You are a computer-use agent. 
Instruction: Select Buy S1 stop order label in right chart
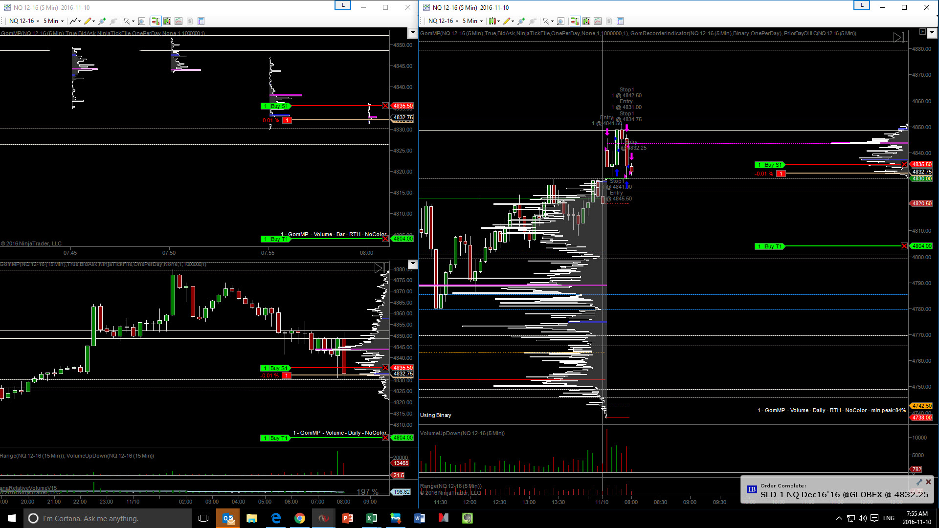[x=769, y=165]
